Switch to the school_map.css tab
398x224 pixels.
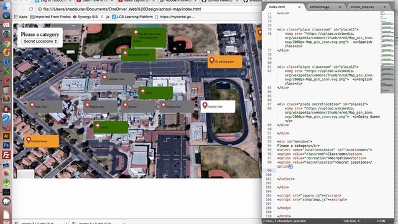[x=362, y=7]
